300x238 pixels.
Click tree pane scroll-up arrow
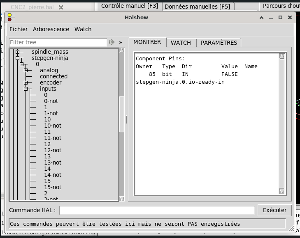(x=122, y=51)
